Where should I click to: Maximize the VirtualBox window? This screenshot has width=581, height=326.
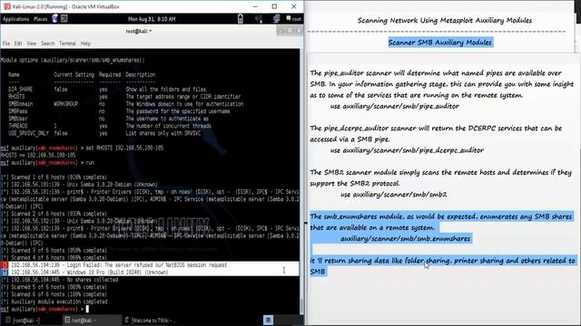coord(274,6)
